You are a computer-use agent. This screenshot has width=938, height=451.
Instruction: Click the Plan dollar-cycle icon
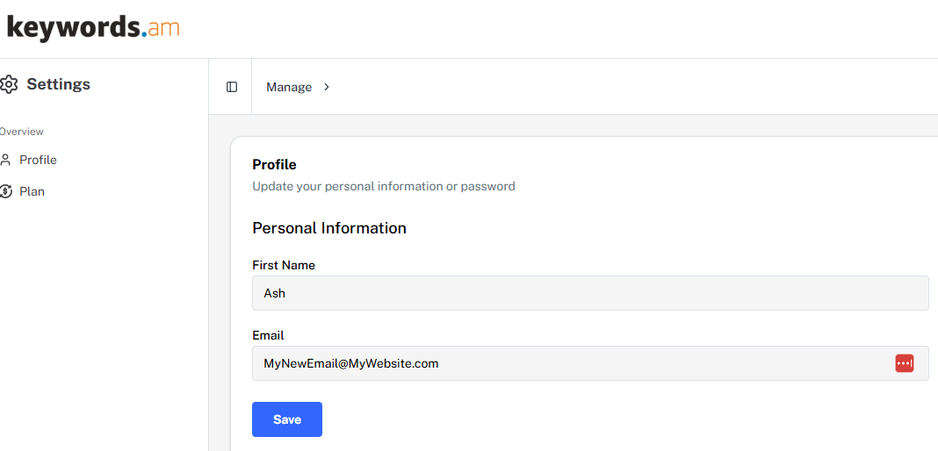(6, 192)
